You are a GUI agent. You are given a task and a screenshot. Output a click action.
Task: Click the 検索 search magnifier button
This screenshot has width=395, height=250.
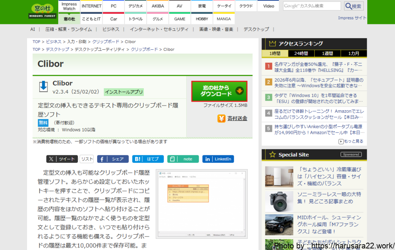[x=354, y=6]
